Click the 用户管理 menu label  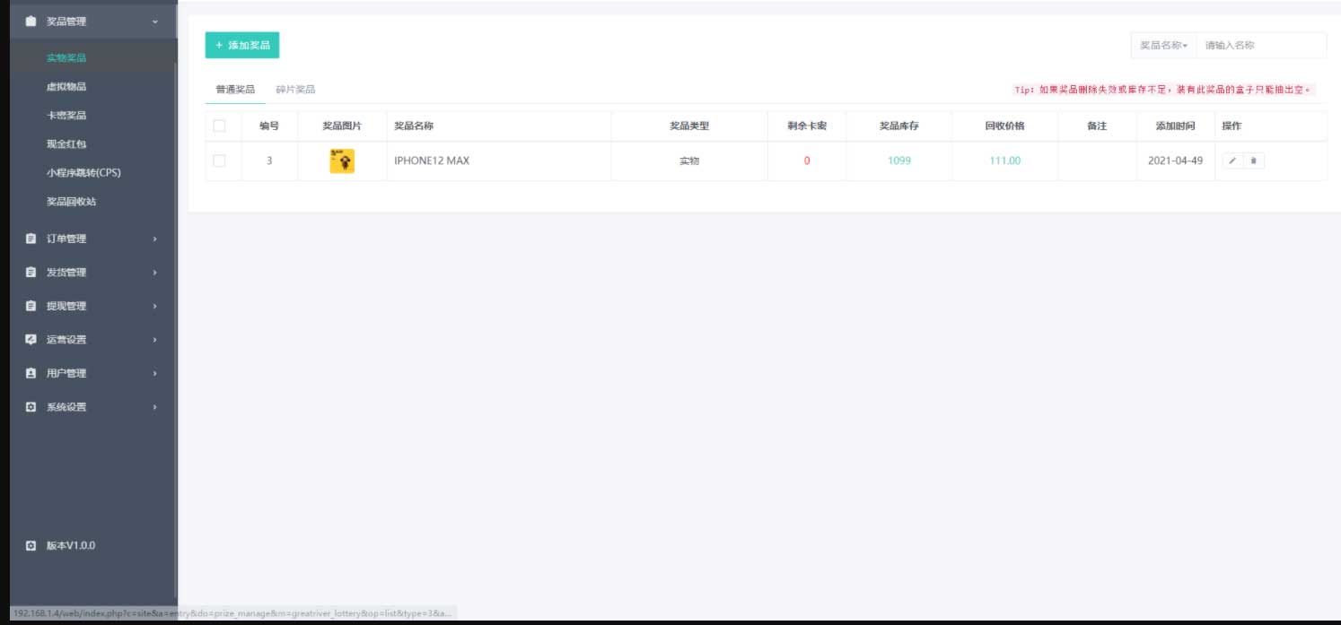[x=66, y=373]
